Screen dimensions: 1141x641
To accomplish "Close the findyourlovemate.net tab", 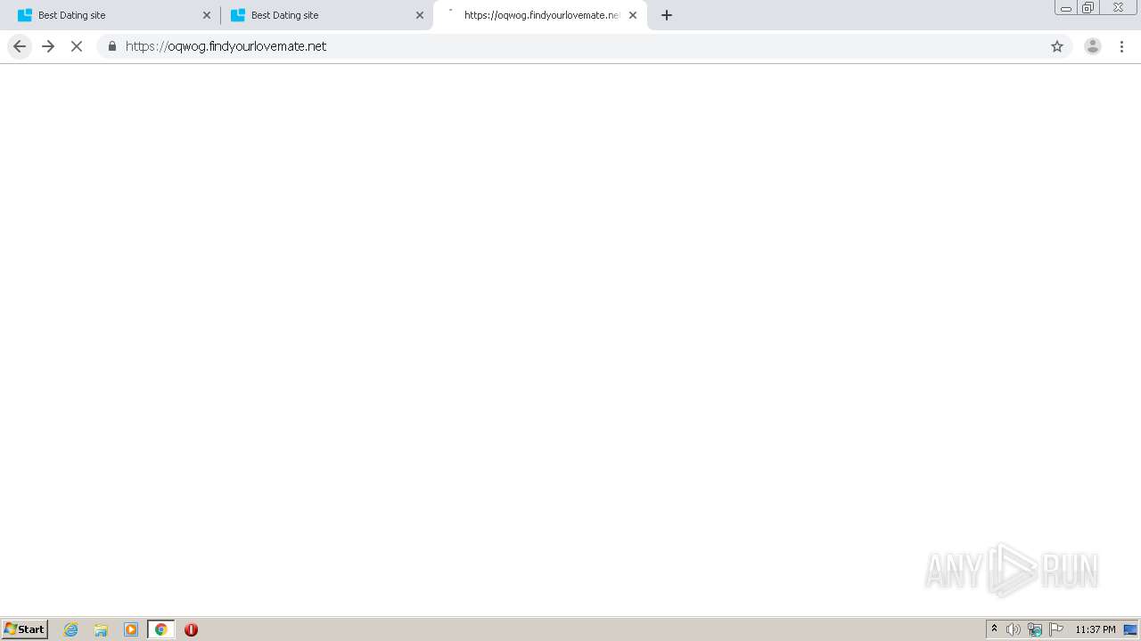I will click(x=633, y=15).
